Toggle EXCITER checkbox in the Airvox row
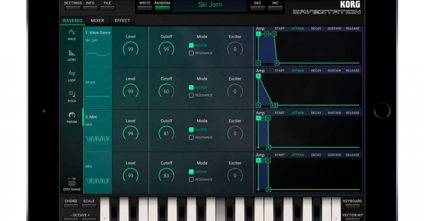424x221 pixels. click(x=191, y=88)
